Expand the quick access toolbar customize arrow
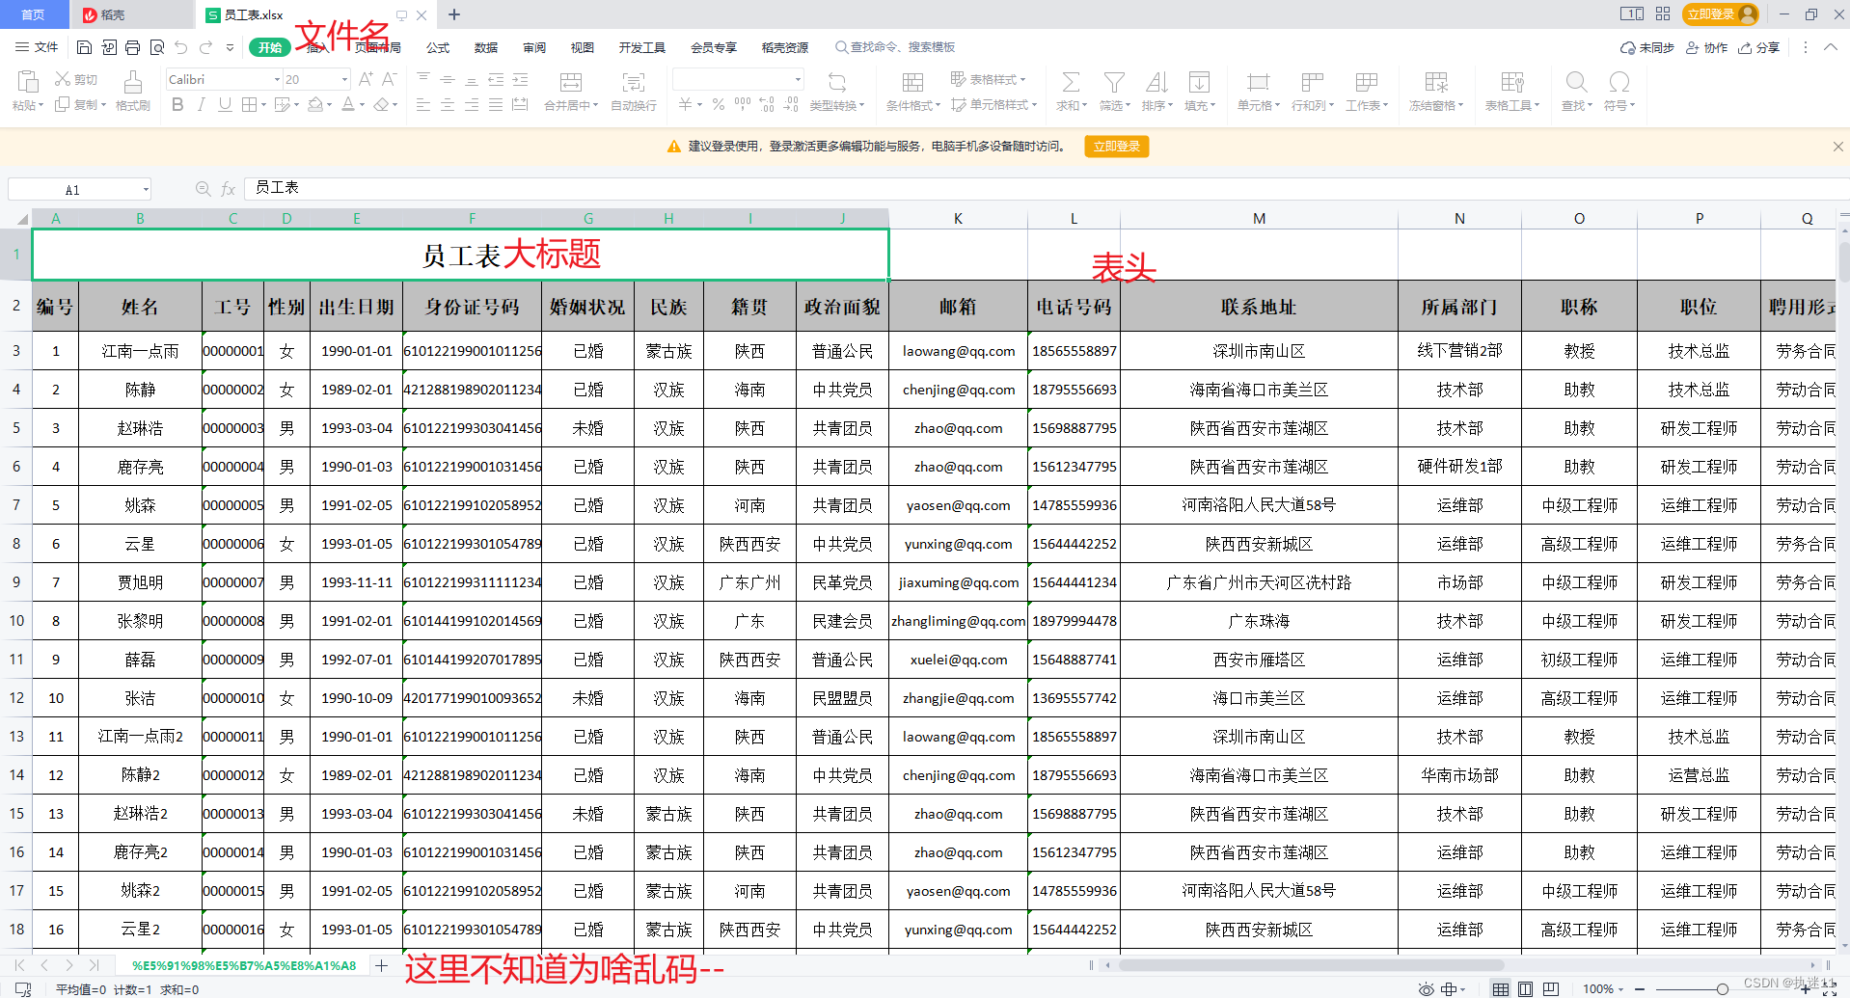 (230, 47)
